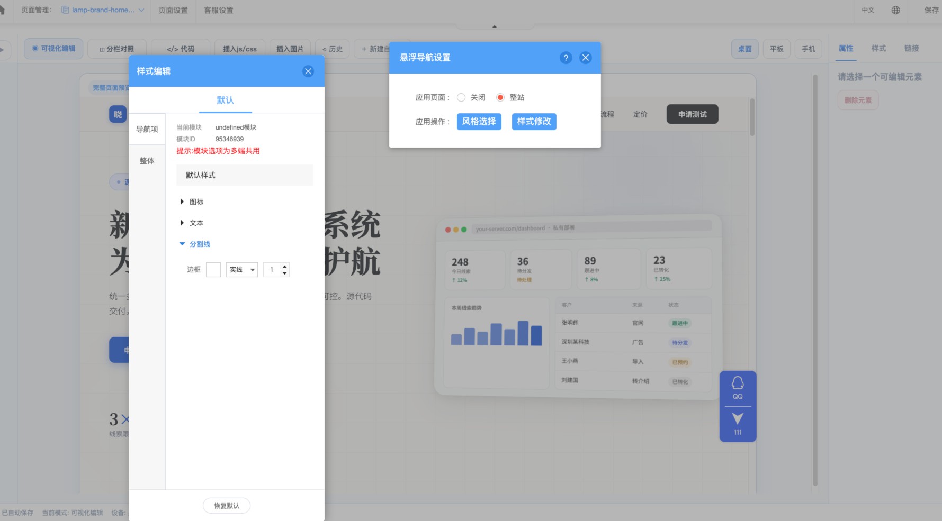Image resolution: width=942 pixels, height=521 pixels.
Task: Click the 申请测试 button in preview
Action: point(693,114)
